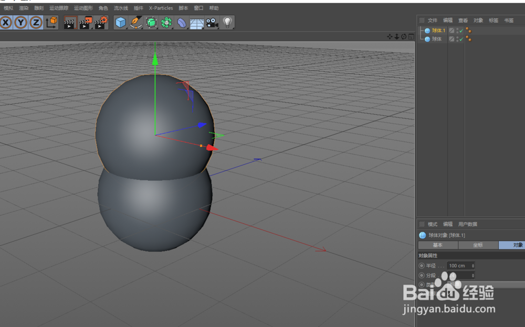Switch to the 基本 tab
This screenshot has height=327, width=525.
coord(438,245)
